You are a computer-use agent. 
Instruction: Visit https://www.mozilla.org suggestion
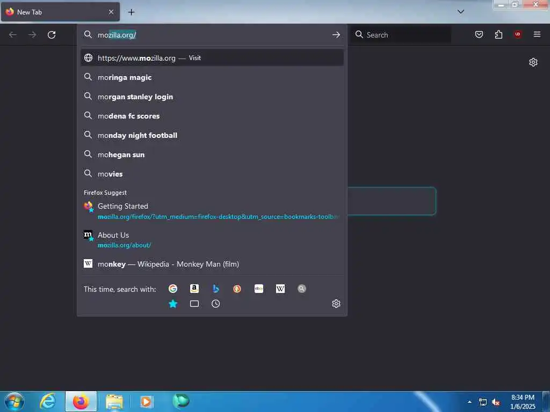pyautogui.click(x=212, y=58)
